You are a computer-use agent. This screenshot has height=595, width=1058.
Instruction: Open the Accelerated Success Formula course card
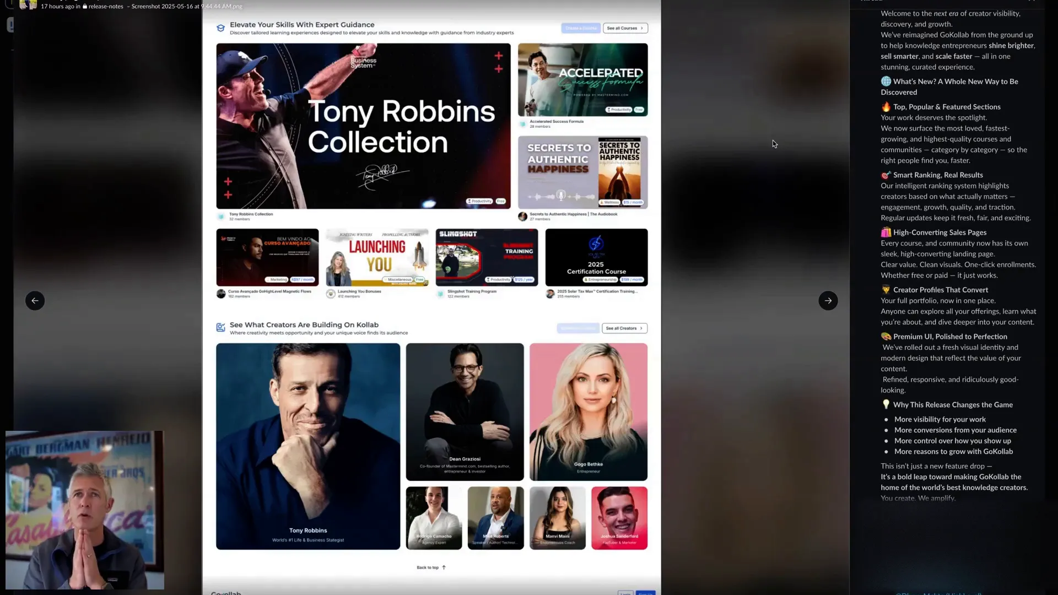click(582, 80)
